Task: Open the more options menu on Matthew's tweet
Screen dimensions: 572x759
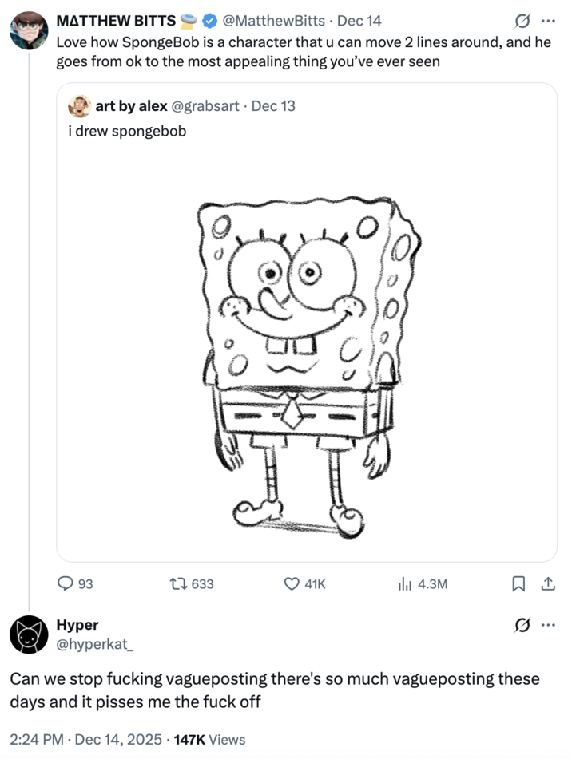Action: click(547, 21)
